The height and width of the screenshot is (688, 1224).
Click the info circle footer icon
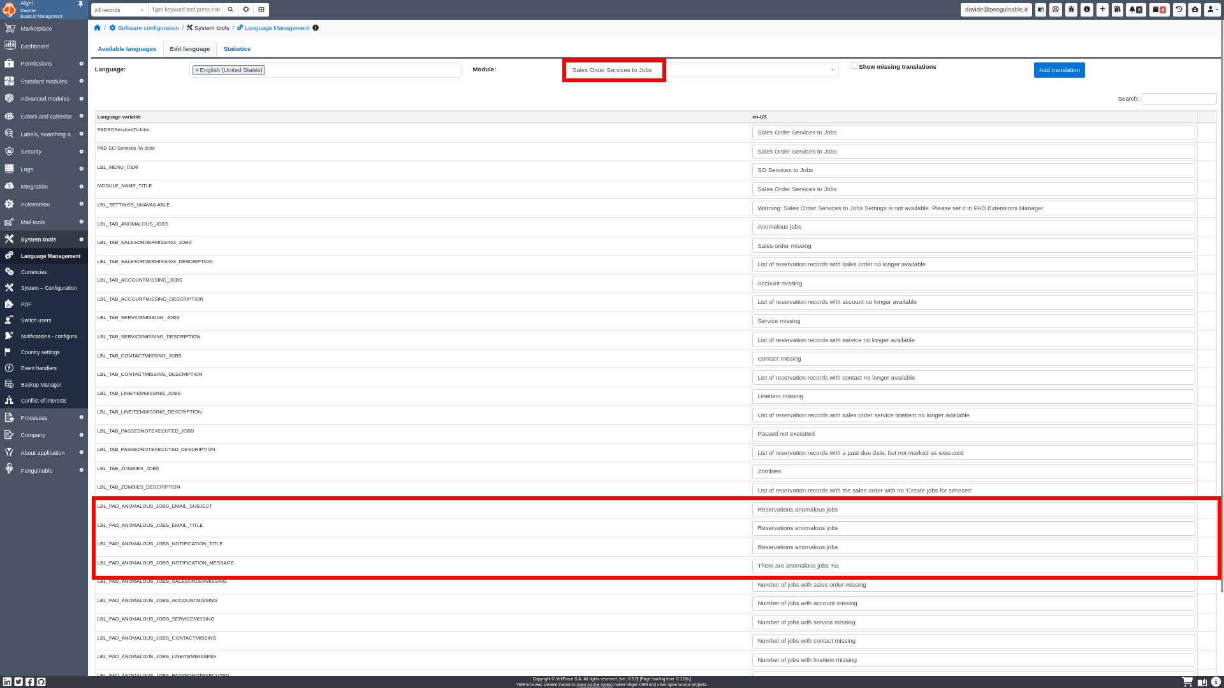pos(1216,682)
